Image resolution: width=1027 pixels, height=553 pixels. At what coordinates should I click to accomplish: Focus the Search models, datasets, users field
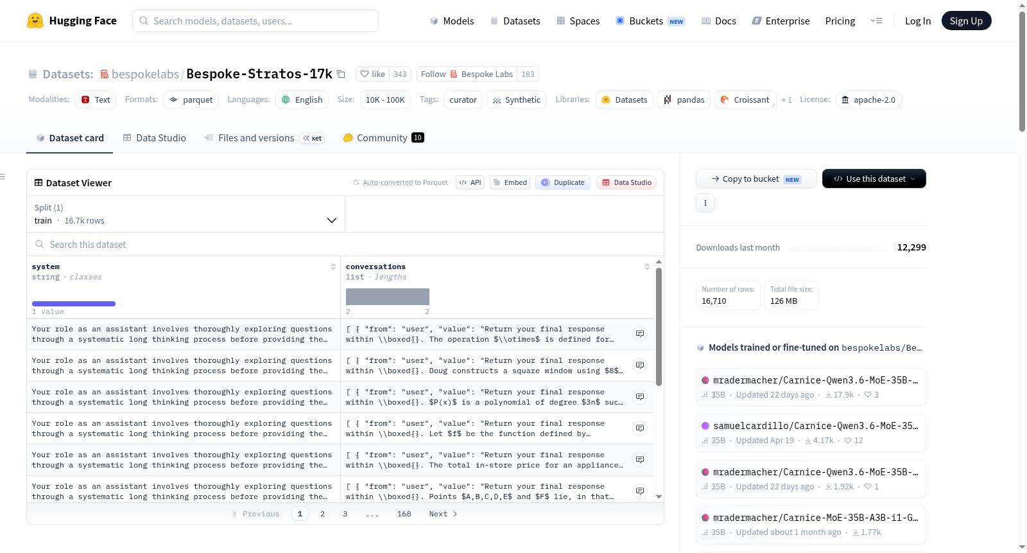tap(255, 21)
